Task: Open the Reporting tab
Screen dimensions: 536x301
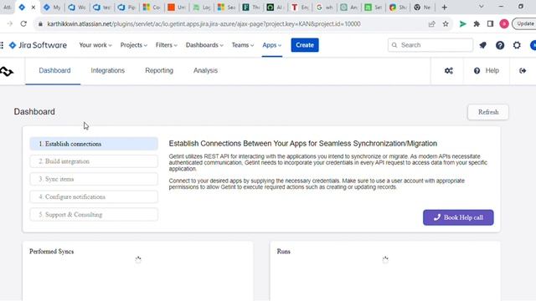Action: pyautogui.click(x=159, y=70)
